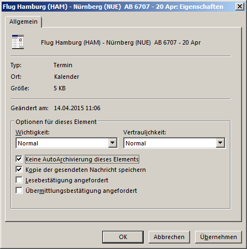Viewport: 247px width, 249px height.
Task: Close the Eigenschaften dialog with the X
Action: click(240, 7)
